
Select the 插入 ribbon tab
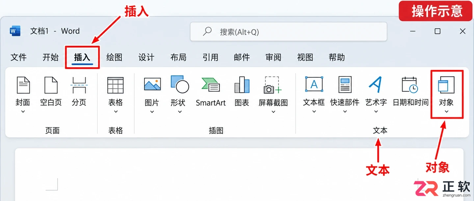click(x=82, y=57)
